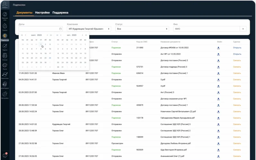256x160 pixels.
Task: Go to next year in October calendar
Action: pos(86,35)
